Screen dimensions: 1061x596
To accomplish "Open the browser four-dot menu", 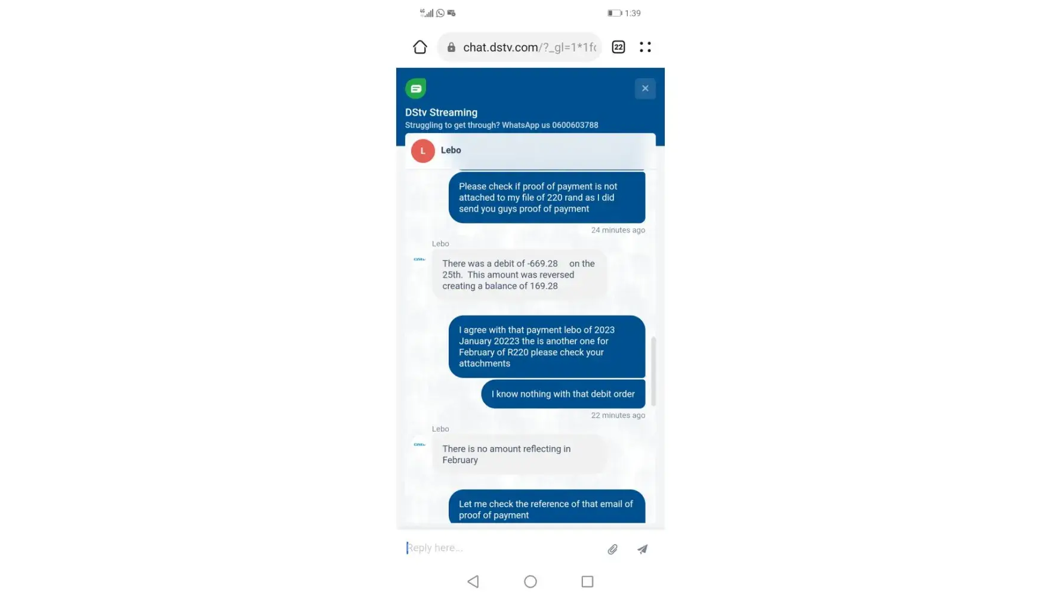I will 645,47.
